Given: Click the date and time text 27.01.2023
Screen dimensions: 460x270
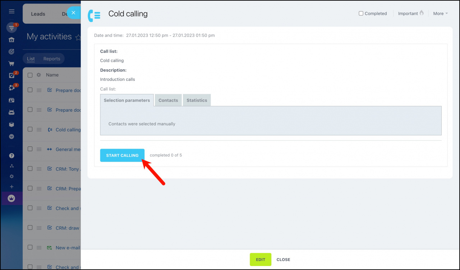Looking at the screenshot, I should tap(170, 36).
